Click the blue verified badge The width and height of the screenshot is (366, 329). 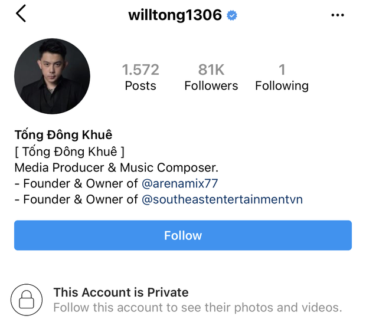coord(232,15)
